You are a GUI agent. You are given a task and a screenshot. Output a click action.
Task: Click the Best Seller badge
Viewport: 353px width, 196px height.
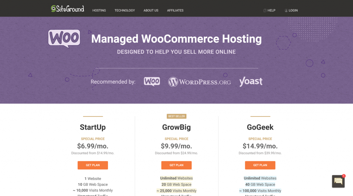point(176,116)
